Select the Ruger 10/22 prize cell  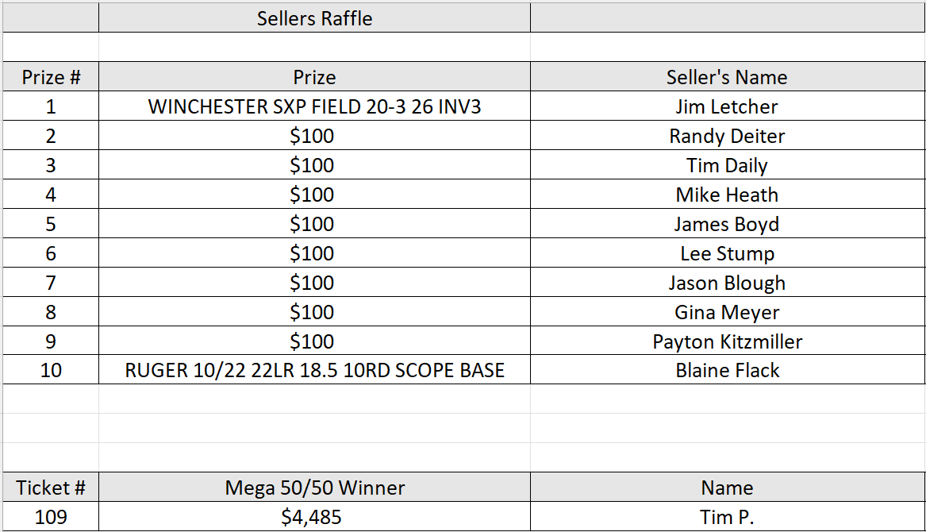[314, 370]
